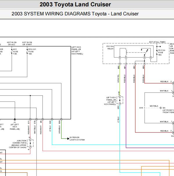Click the EXTERIOR LIGHTS SYSTEM reference
Image resolution: width=174 pixels, height=176 pixels.
point(77,139)
